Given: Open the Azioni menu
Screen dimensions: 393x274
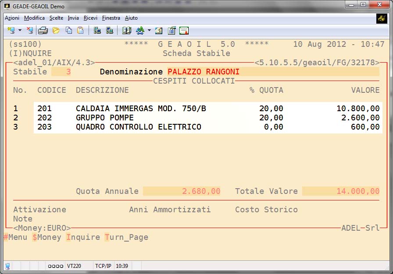Looking at the screenshot, I should click(12, 18).
